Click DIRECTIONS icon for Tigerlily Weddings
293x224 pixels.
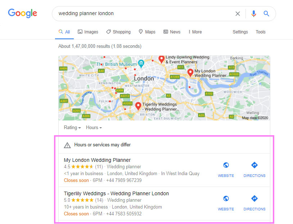point(254,198)
